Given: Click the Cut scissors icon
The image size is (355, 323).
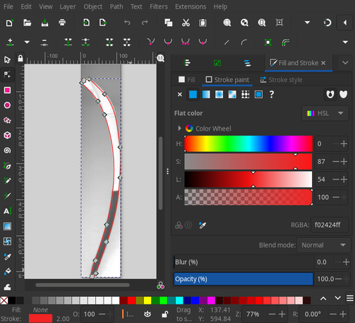Looking at the screenshot, I should (x=186, y=23).
